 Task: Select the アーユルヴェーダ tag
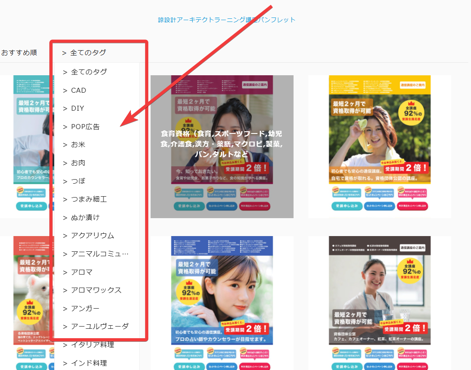point(96,327)
